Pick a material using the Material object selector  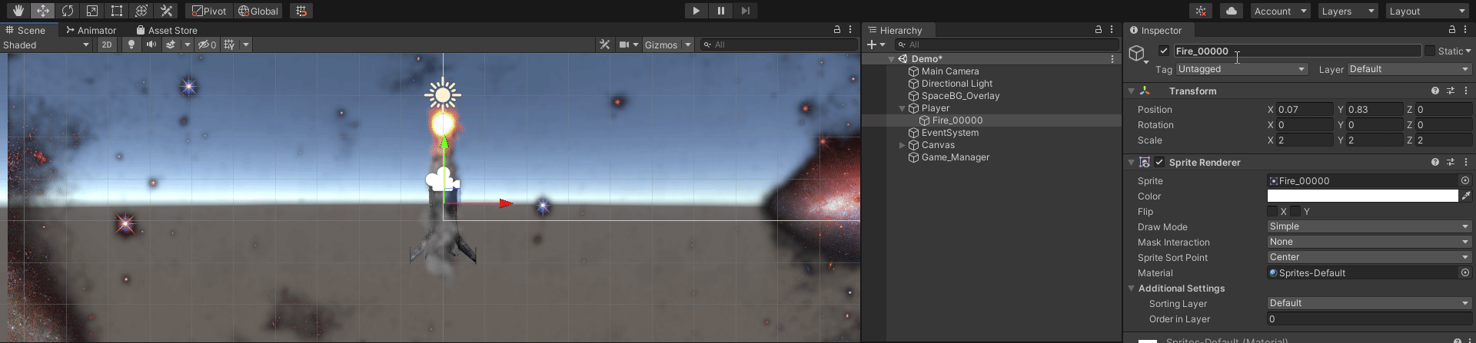click(1465, 272)
